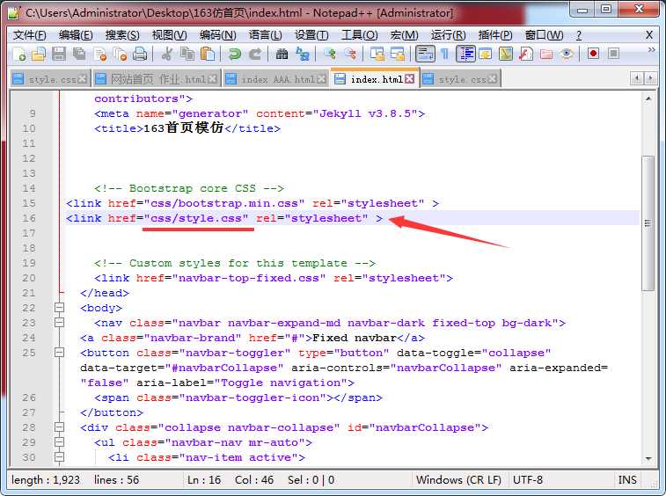The width and height of the screenshot is (666, 496).
Task: Undo last edit with the green arrow icon
Action: [234, 54]
